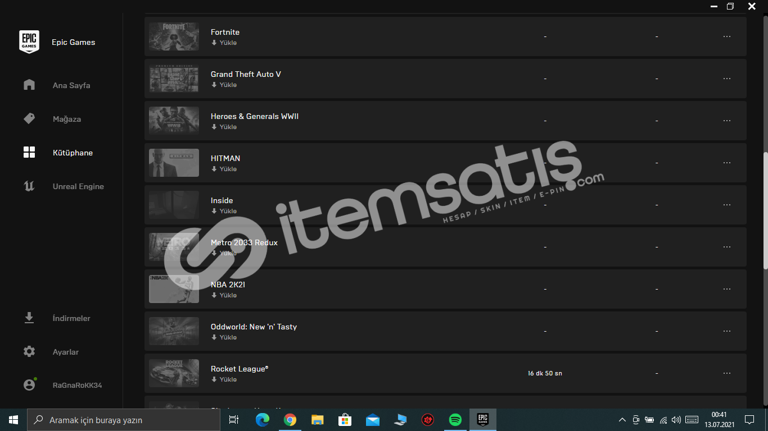Launch Microsoft Edge from the taskbar
The image size is (768, 431).
[x=263, y=420]
